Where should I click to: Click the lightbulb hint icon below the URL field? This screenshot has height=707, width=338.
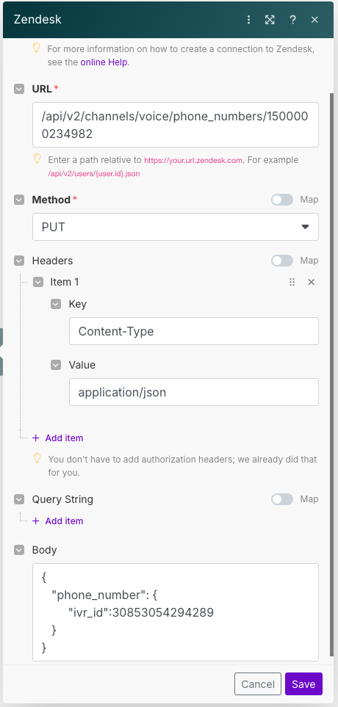(x=37, y=159)
